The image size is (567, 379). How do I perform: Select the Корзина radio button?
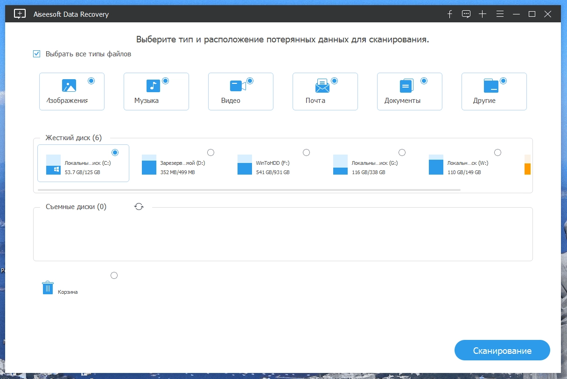114,275
